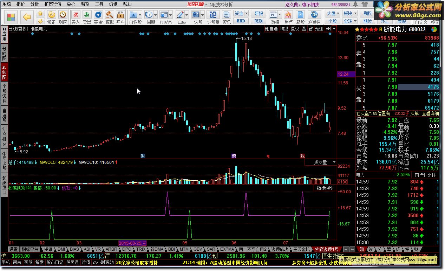The height and width of the screenshot is (271, 445).
Task: Click the 模拟 simulation gavel icon
Action: [110, 17]
